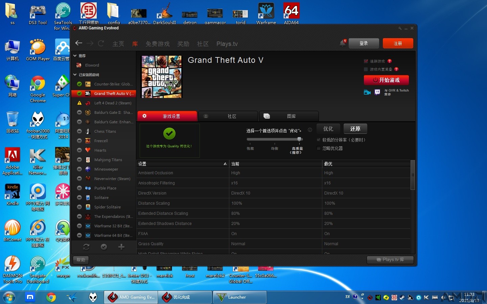Click the purple Twitch icon

pyautogui.click(x=377, y=92)
